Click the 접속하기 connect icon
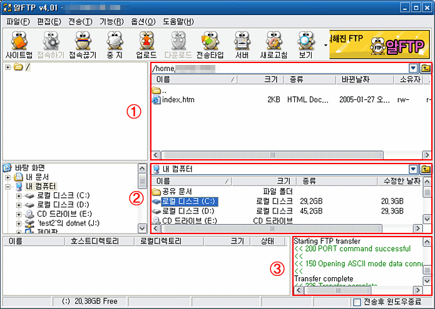 coord(51,45)
